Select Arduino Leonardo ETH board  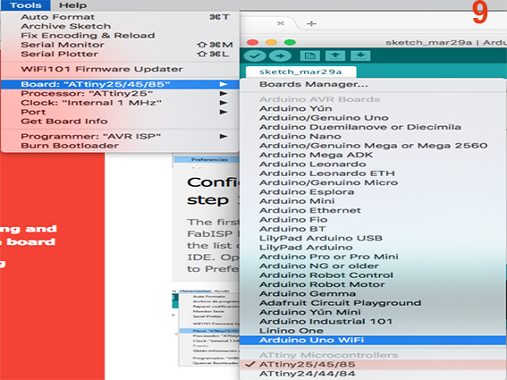click(x=373, y=173)
